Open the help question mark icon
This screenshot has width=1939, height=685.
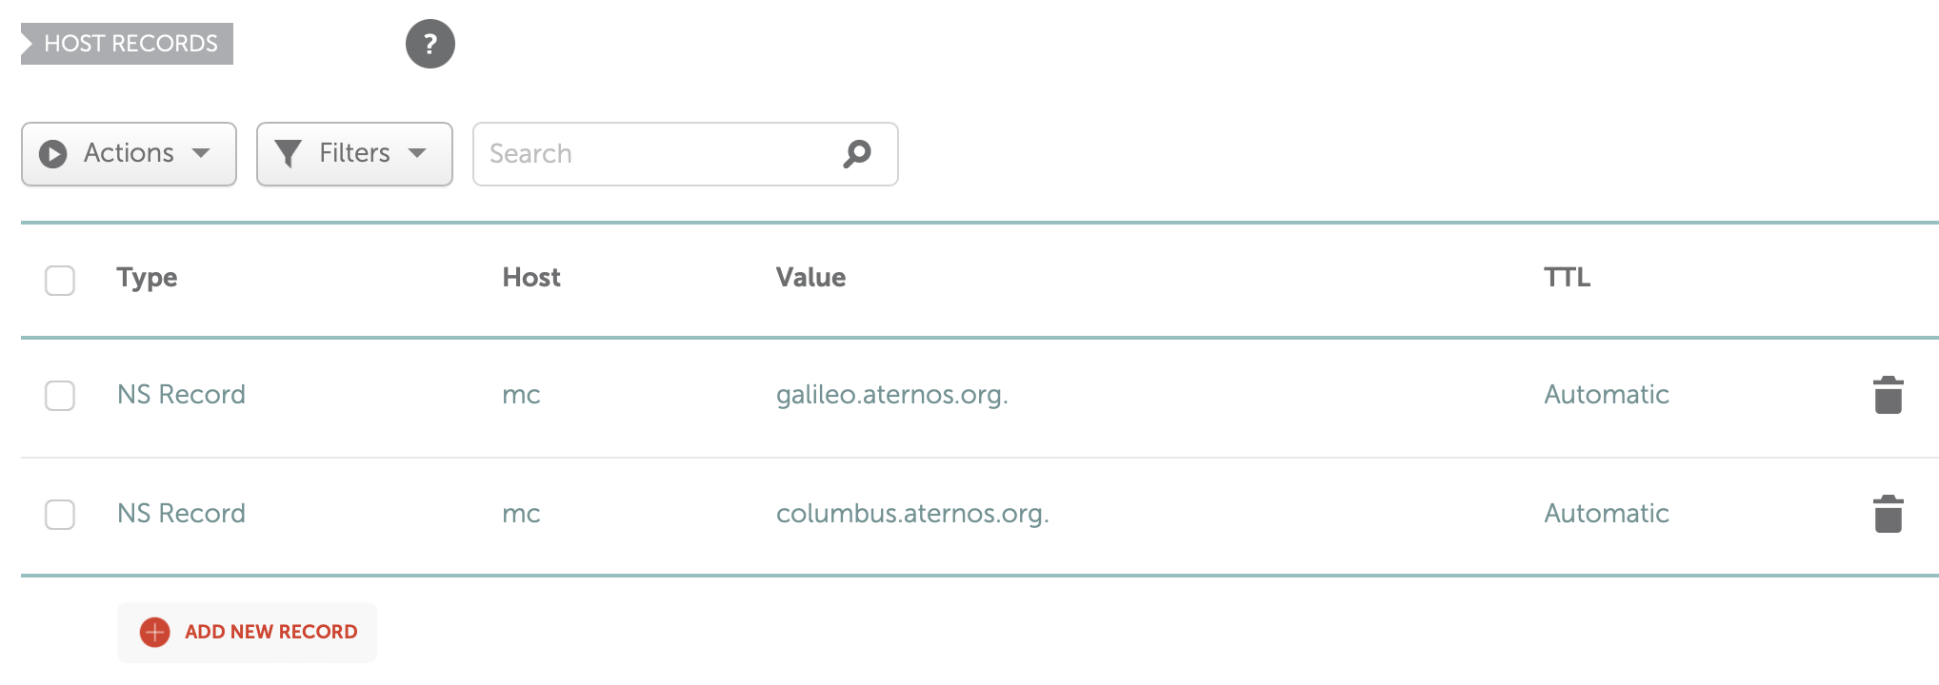pyautogui.click(x=430, y=44)
